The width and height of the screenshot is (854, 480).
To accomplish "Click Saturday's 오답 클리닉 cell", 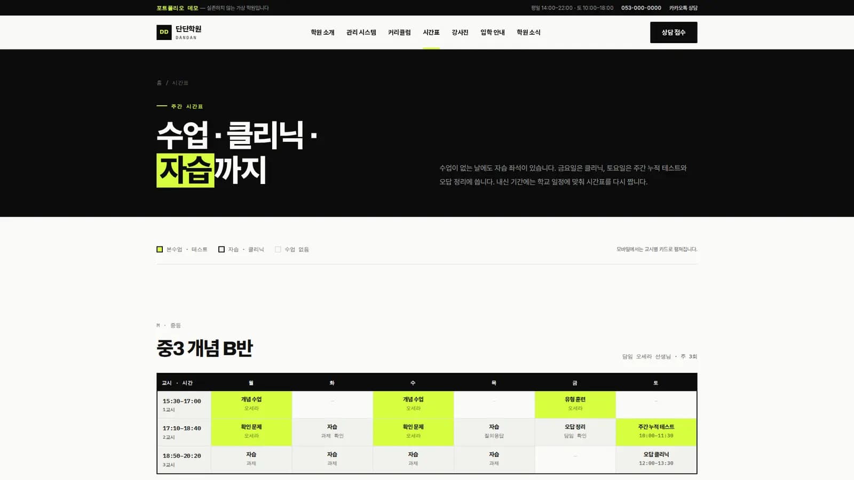I will click(x=656, y=460).
